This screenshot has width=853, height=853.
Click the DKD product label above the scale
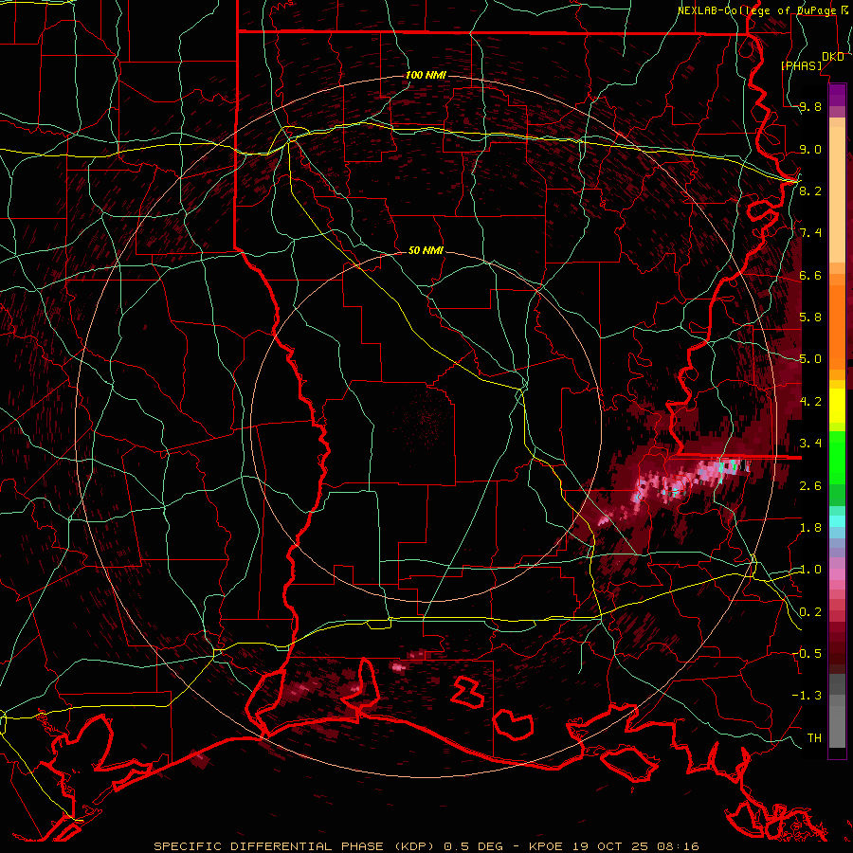(x=833, y=57)
